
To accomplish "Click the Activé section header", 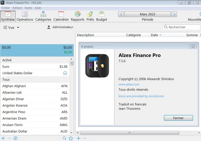I will coord(35,60).
